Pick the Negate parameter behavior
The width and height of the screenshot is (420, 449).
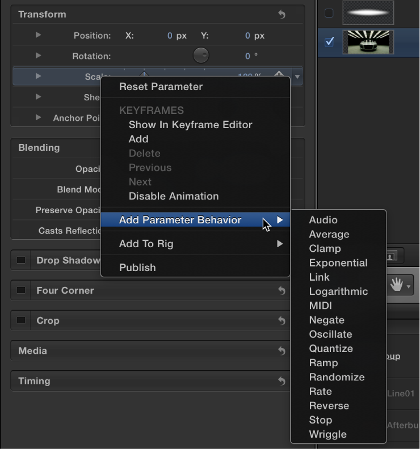click(338, 320)
